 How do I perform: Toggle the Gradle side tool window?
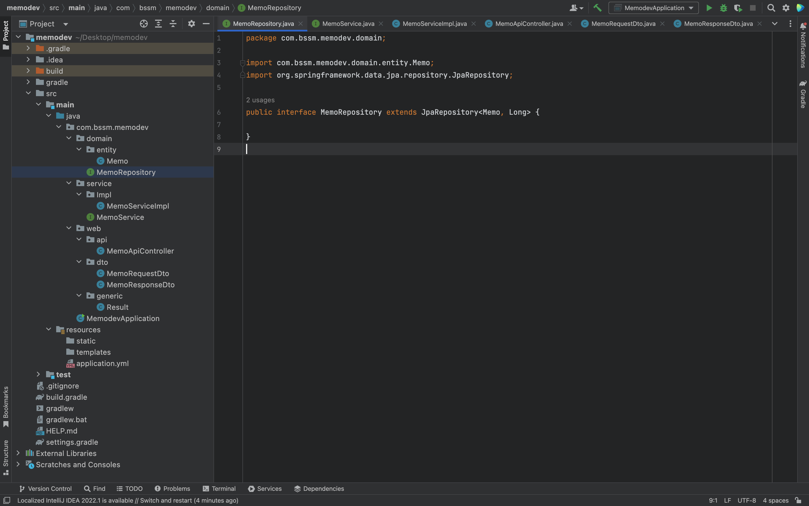(803, 94)
